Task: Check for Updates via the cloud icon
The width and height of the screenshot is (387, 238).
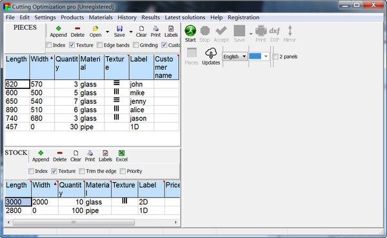Action: pyautogui.click(x=211, y=57)
